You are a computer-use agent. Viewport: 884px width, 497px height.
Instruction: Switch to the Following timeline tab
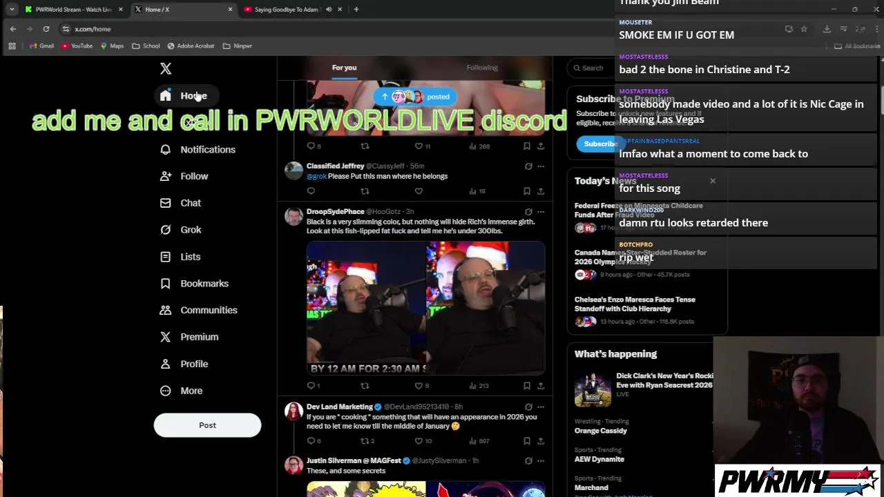(482, 68)
